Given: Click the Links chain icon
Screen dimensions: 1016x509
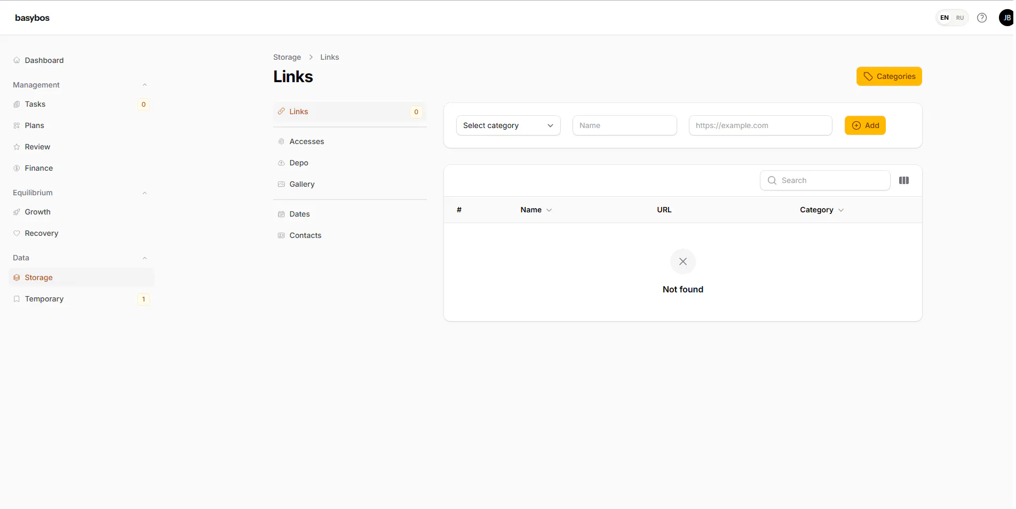Looking at the screenshot, I should tap(281, 112).
